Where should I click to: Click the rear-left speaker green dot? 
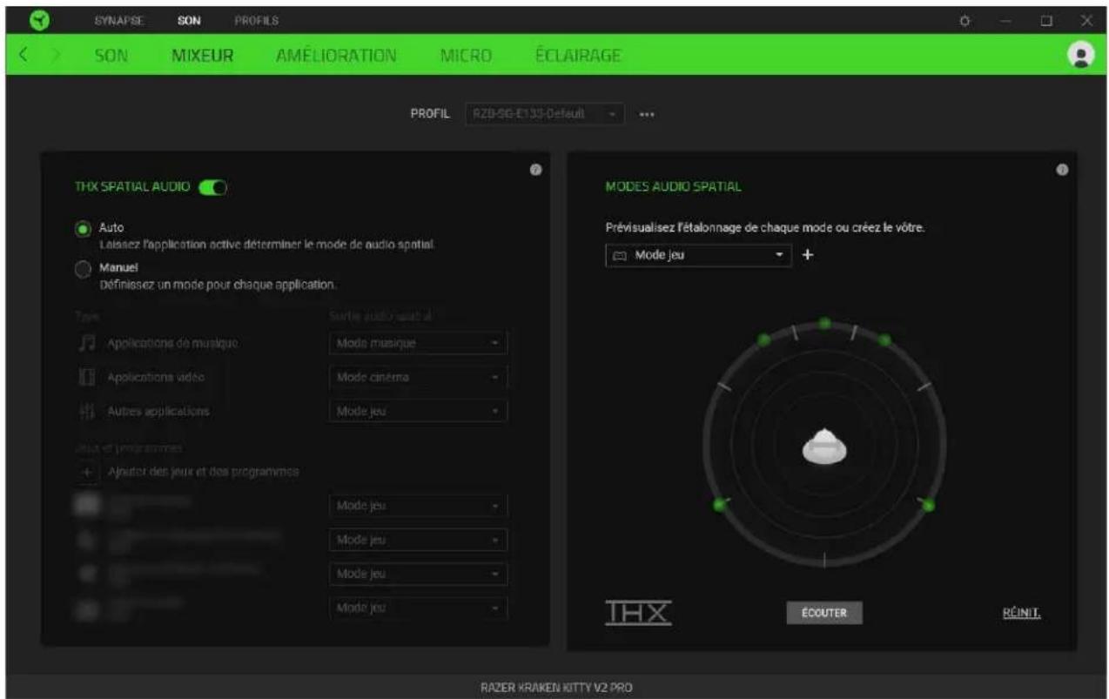coord(718,505)
